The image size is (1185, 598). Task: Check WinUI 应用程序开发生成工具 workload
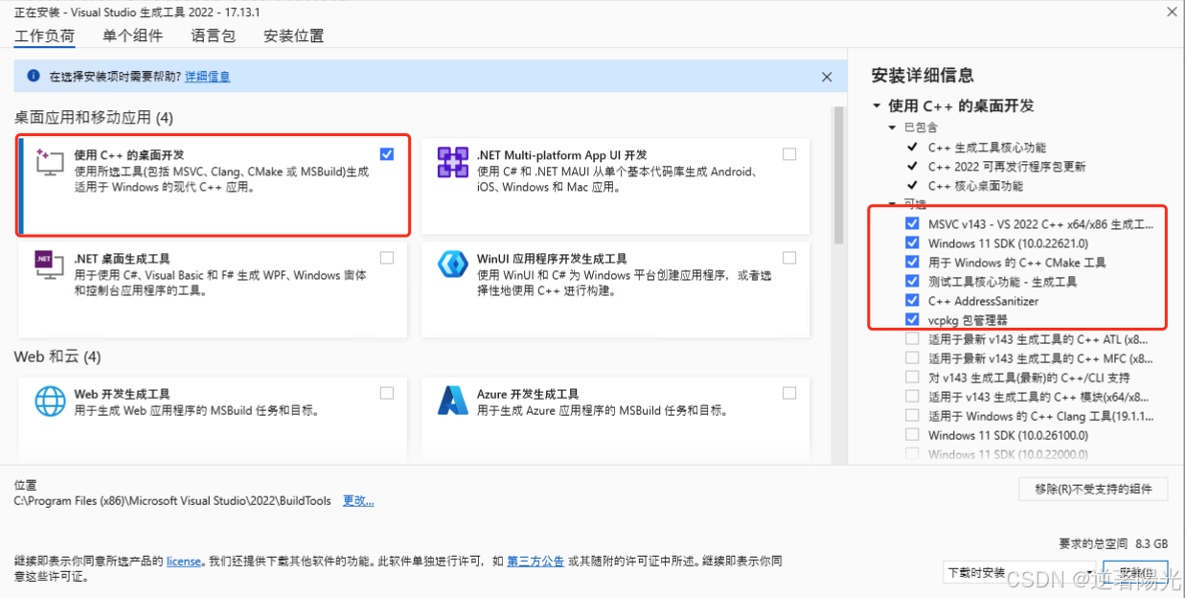[x=789, y=257]
